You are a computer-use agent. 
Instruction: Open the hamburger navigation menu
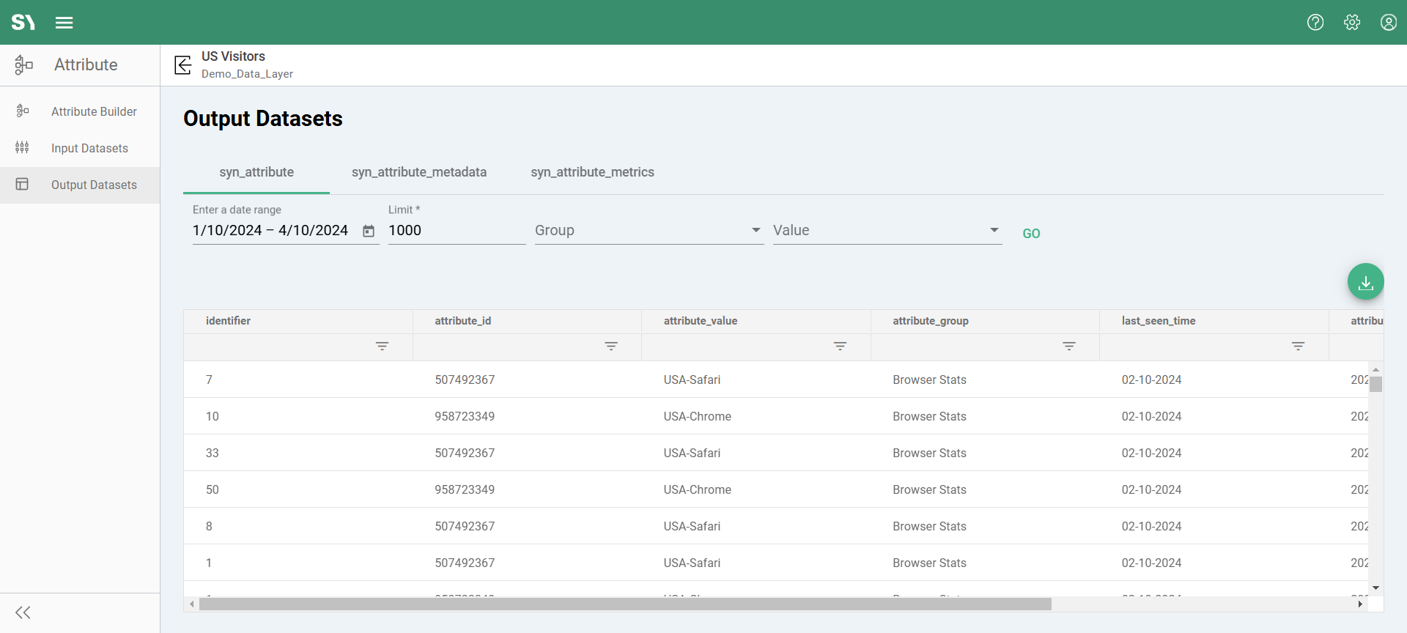pyautogui.click(x=64, y=23)
